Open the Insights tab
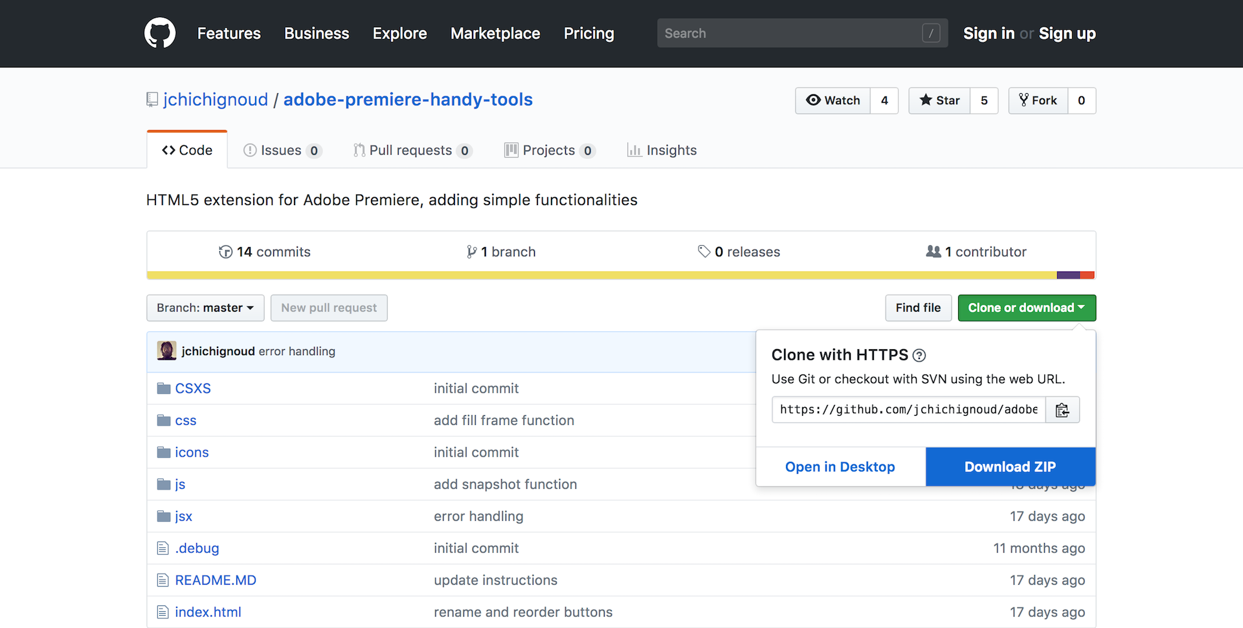This screenshot has height=628, width=1243. 662,150
